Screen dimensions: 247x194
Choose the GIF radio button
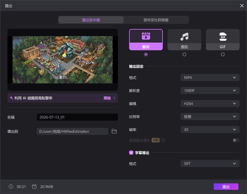[x=222, y=54]
